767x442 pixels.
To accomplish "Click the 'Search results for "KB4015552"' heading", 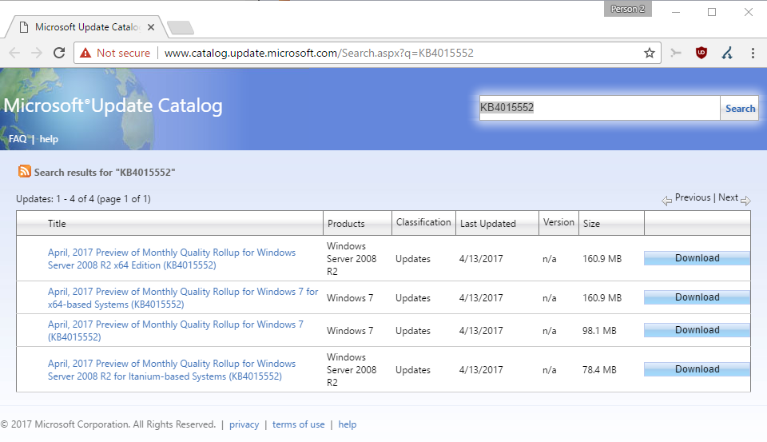I will (x=105, y=173).
